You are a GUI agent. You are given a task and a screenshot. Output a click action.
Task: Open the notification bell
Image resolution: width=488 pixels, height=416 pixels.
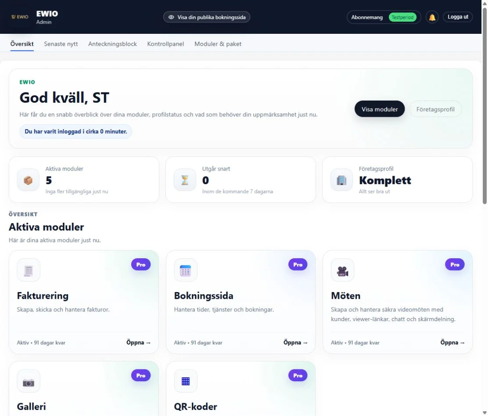pos(432,17)
